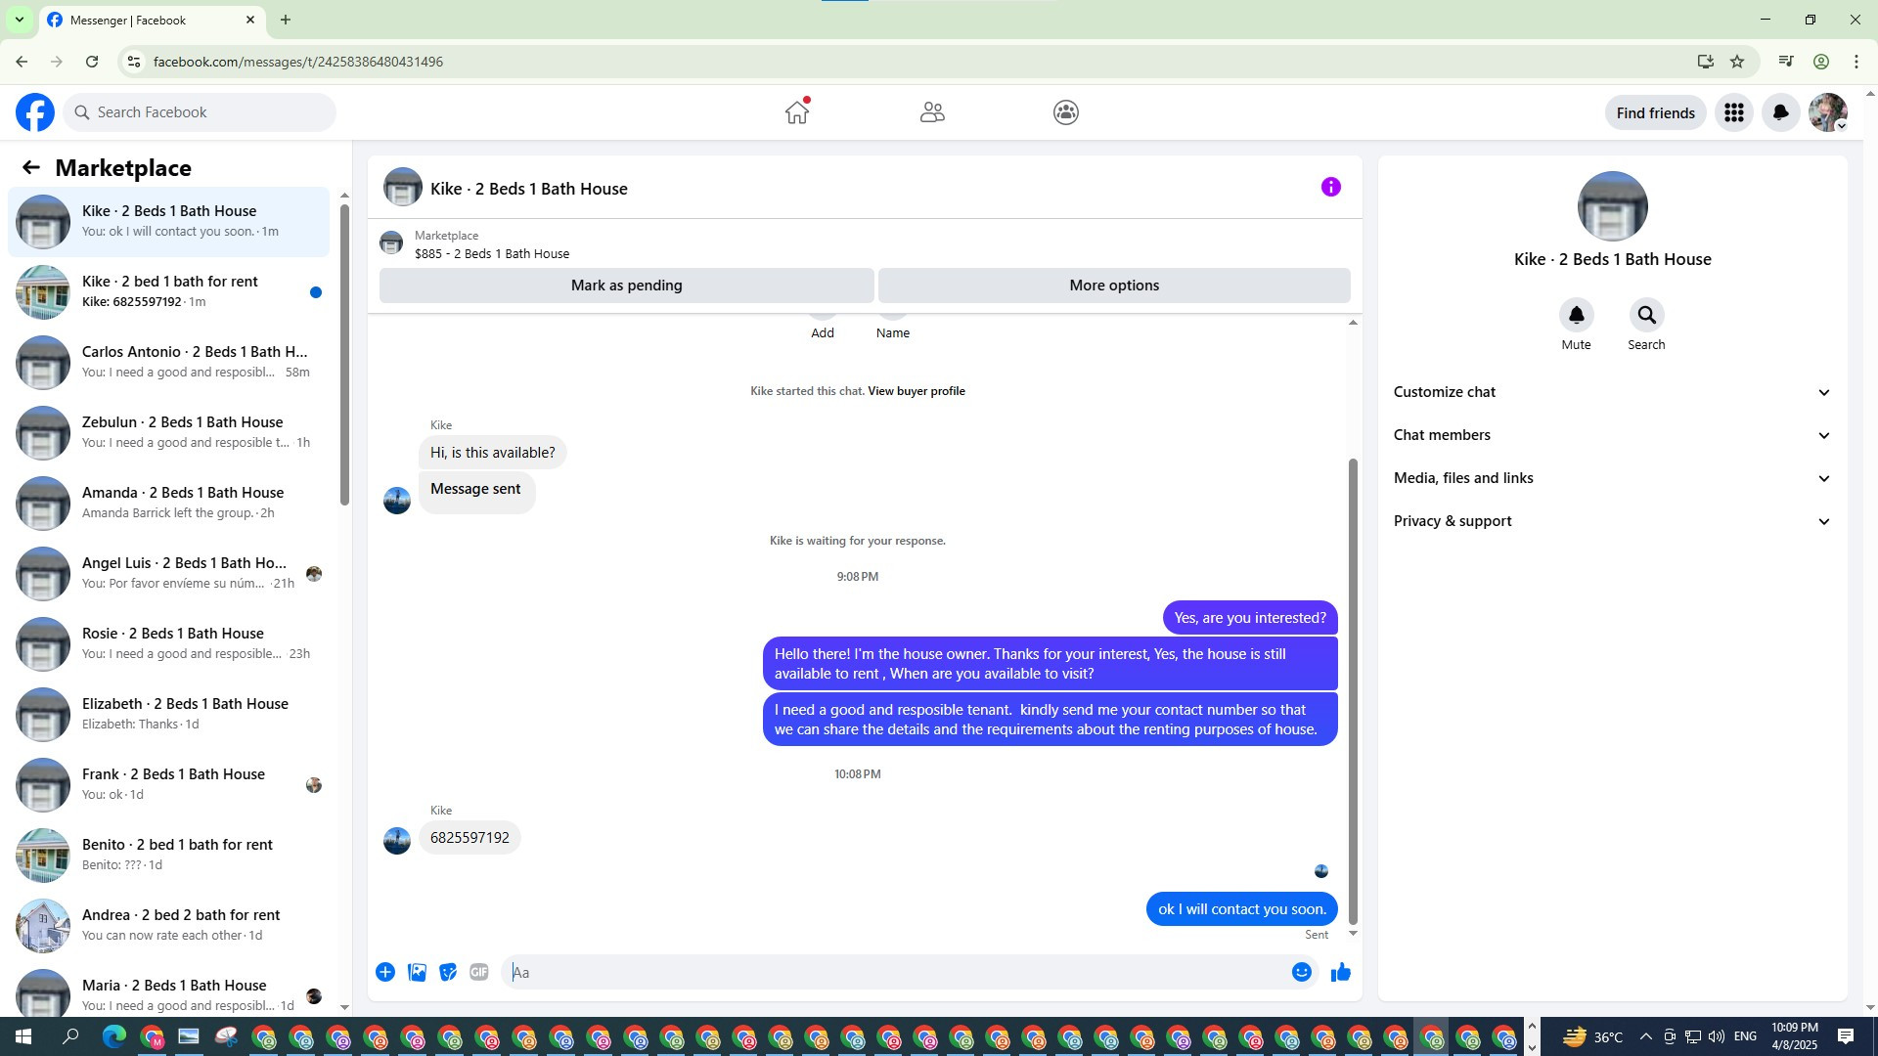Attach a file with the photo icon
The image size is (1878, 1056).
[417, 972]
